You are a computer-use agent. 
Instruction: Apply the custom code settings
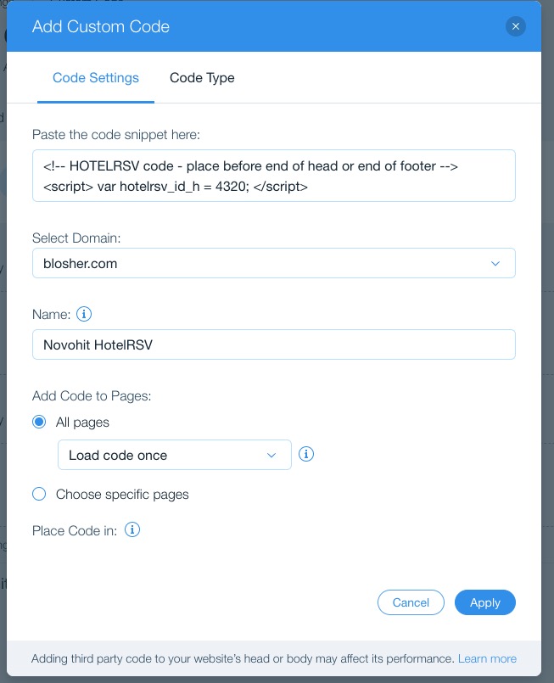click(x=484, y=602)
